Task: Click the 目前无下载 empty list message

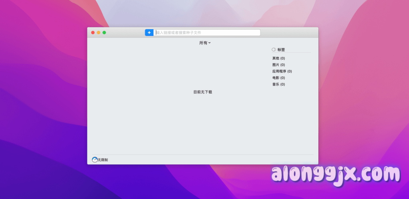Action: tap(203, 92)
